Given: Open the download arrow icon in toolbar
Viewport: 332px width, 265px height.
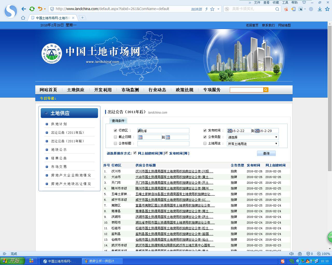Looking at the screenshot, I should pos(320,9).
